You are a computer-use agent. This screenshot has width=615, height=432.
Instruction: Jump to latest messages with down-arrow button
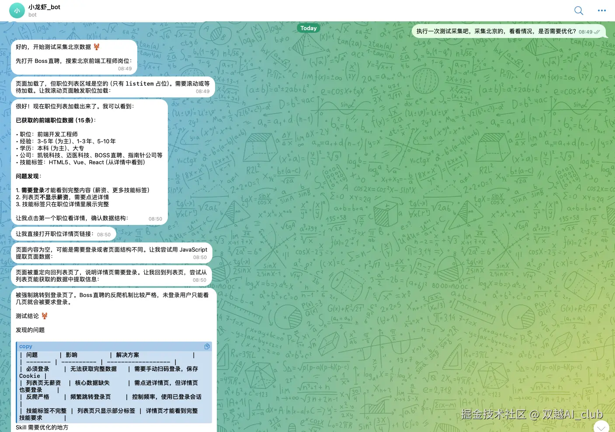tap(601, 427)
